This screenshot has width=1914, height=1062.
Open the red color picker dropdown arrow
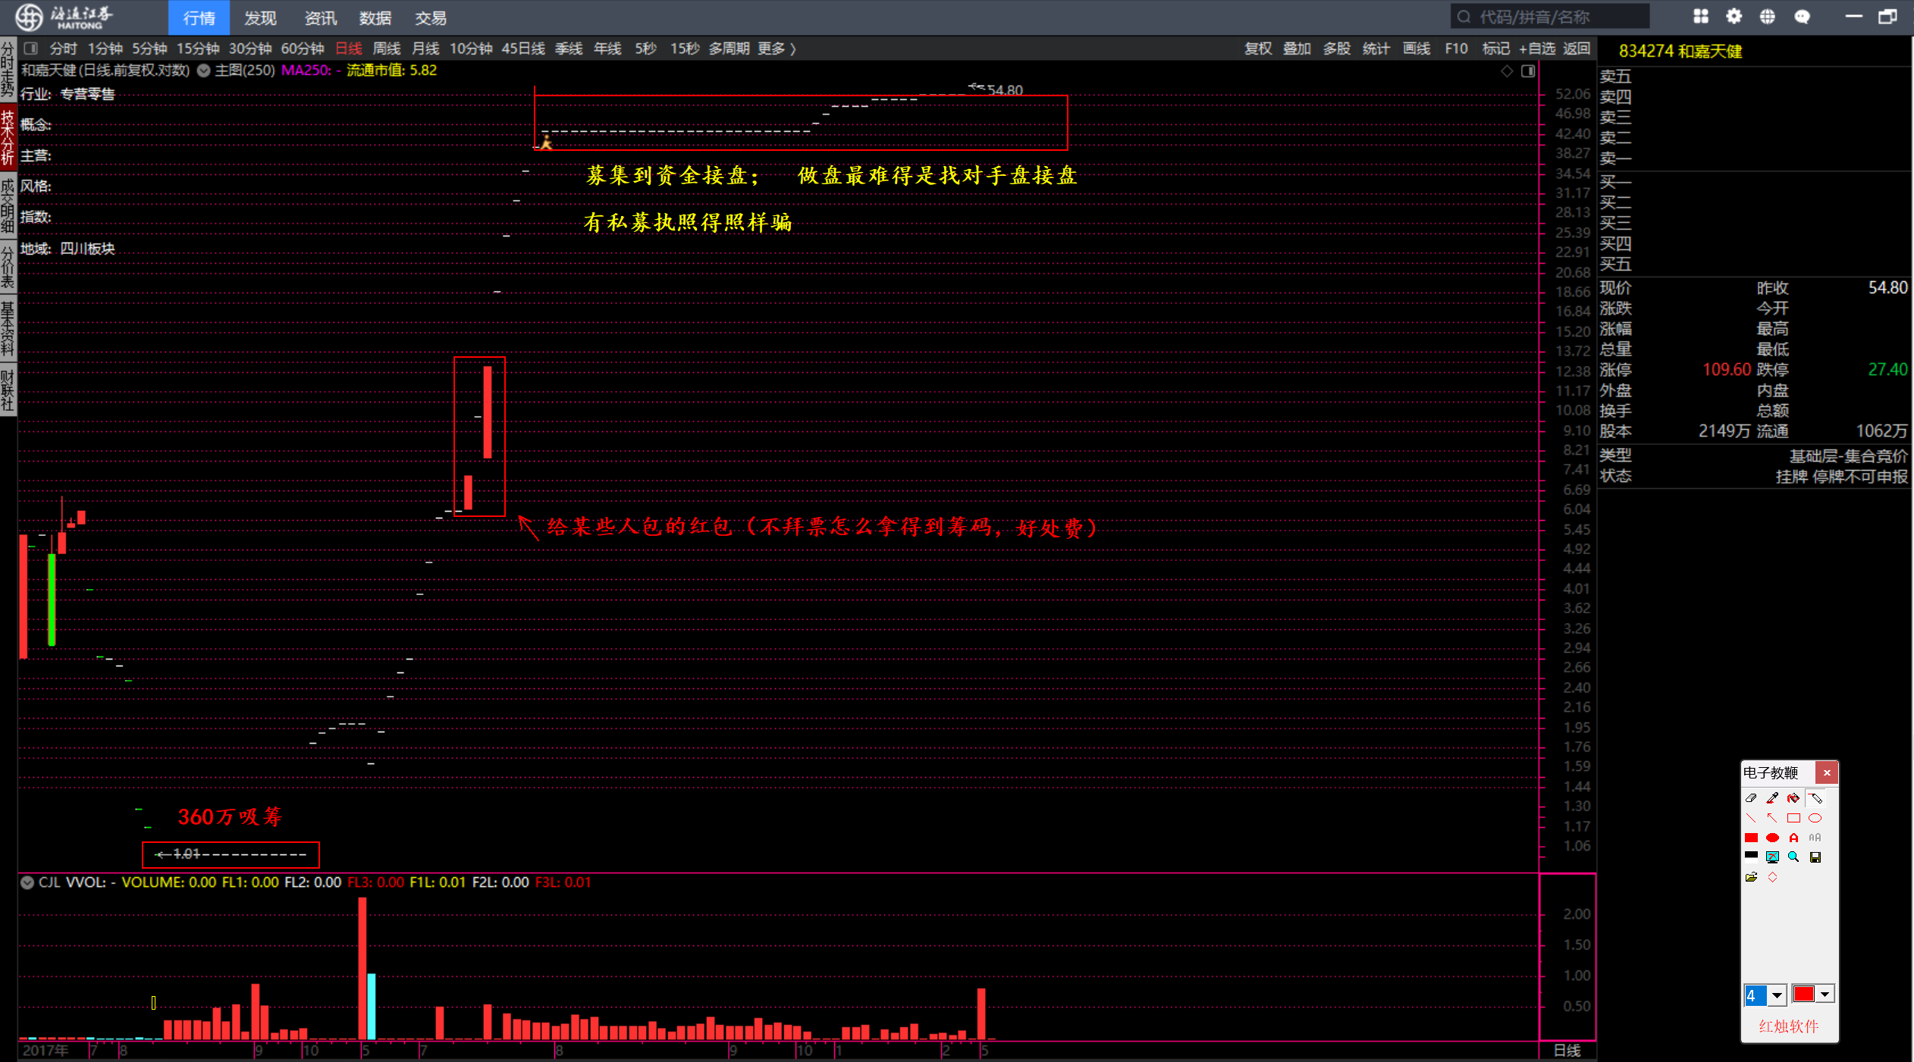click(1825, 995)
